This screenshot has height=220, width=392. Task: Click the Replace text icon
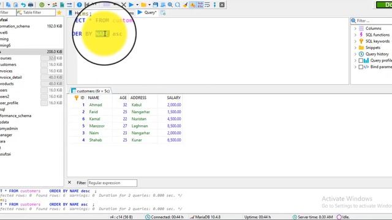(178, 5)
